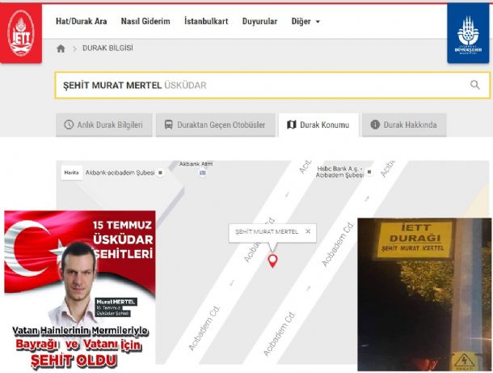493x373 pixels.
Task: Click the clock icon on Anlık Durak Bilgileri tab
Action: [69, 125]
